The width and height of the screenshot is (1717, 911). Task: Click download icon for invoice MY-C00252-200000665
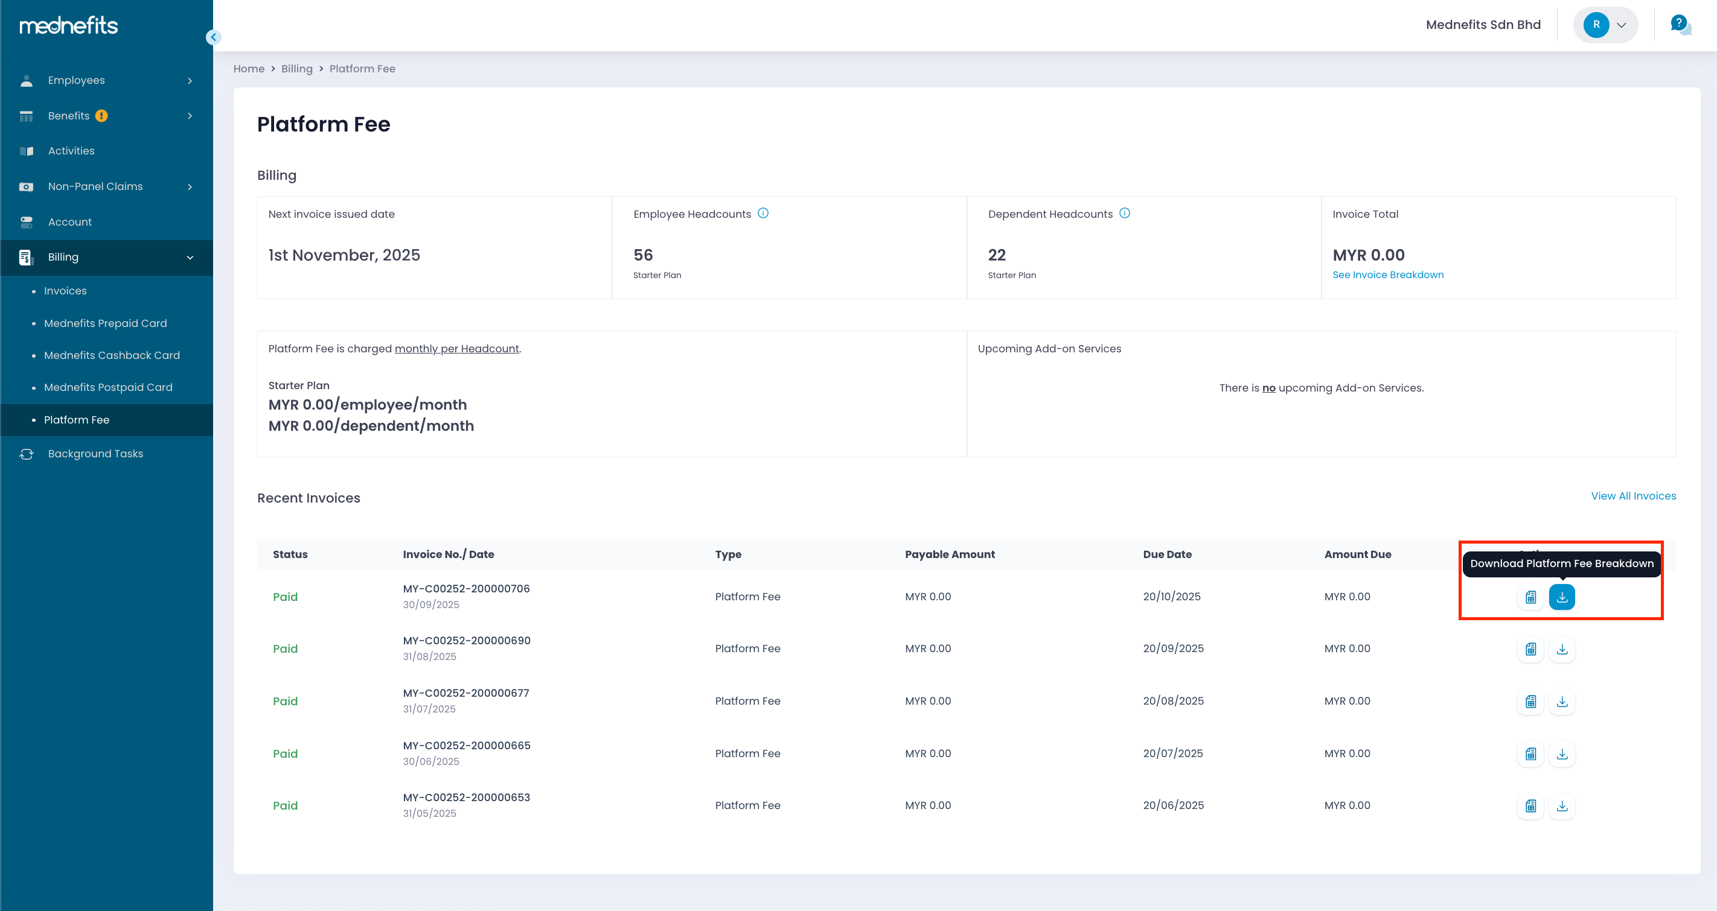point(1561,754)
